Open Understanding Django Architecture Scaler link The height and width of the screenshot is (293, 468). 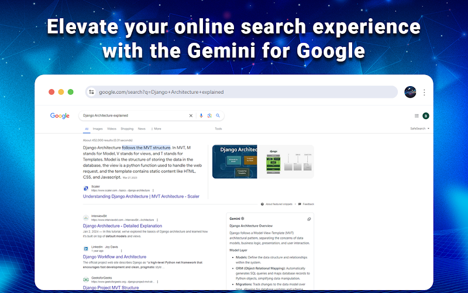point(141,196)
